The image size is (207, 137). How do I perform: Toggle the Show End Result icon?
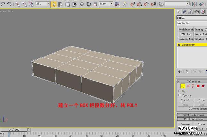click(x=187, y=72)
